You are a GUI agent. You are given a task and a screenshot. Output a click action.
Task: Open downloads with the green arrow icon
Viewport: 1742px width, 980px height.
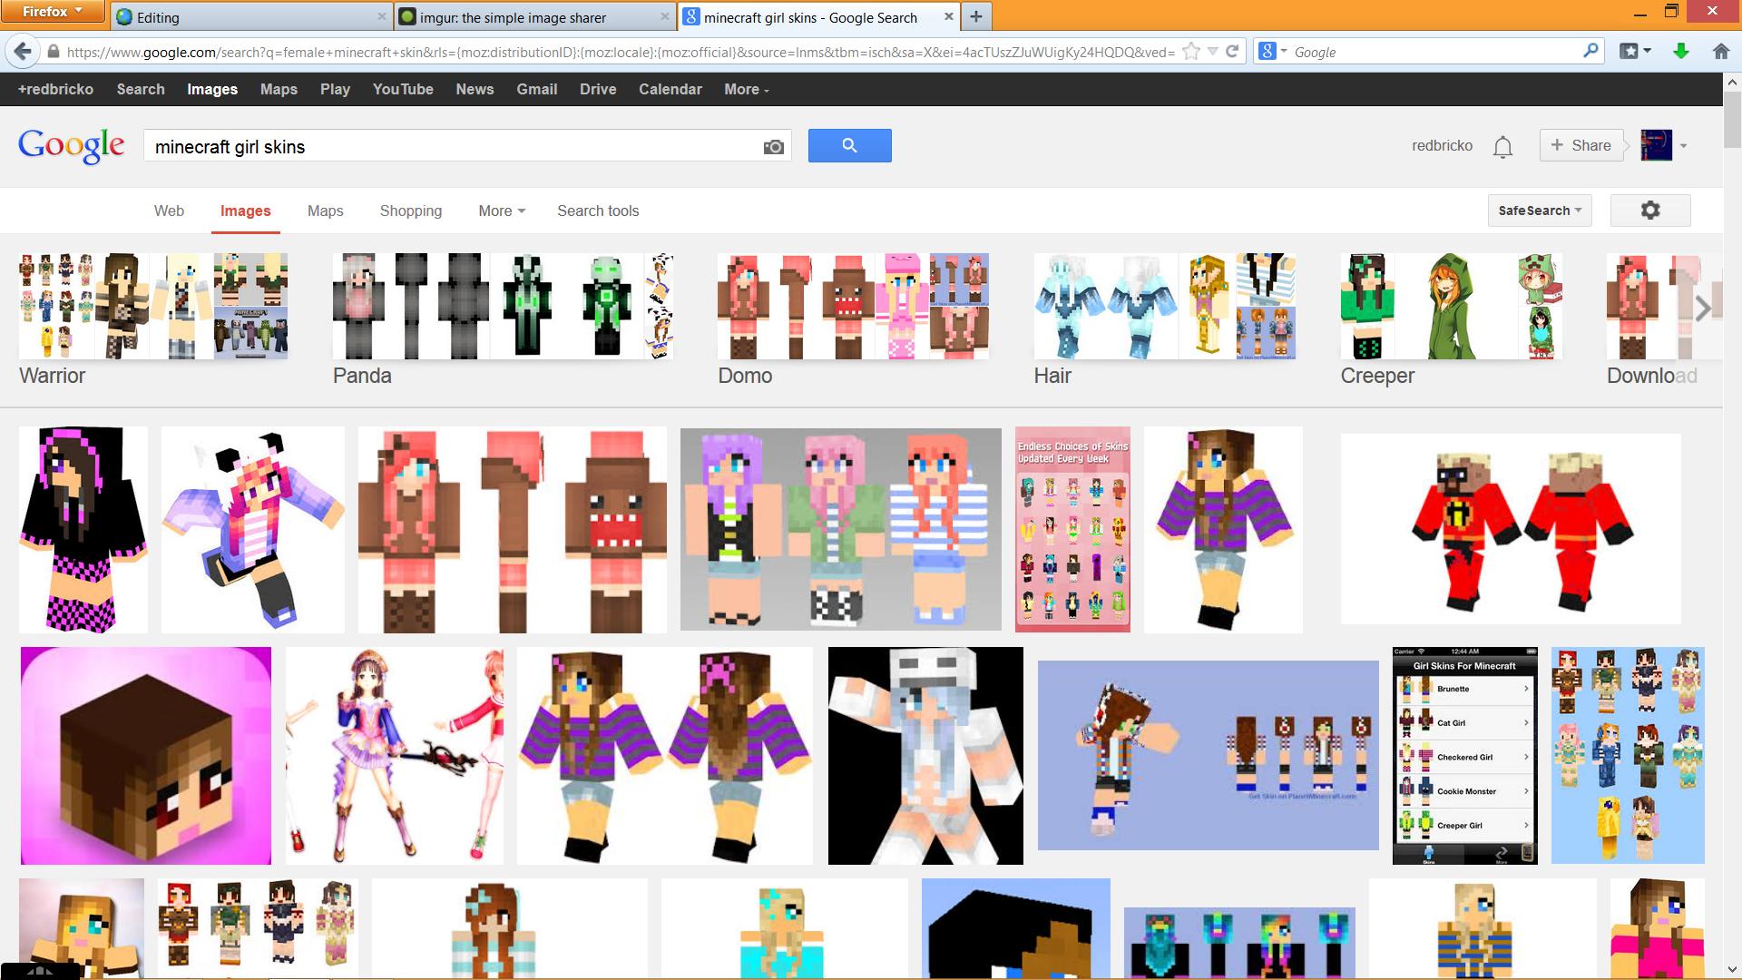click(x=1681, y=52)
